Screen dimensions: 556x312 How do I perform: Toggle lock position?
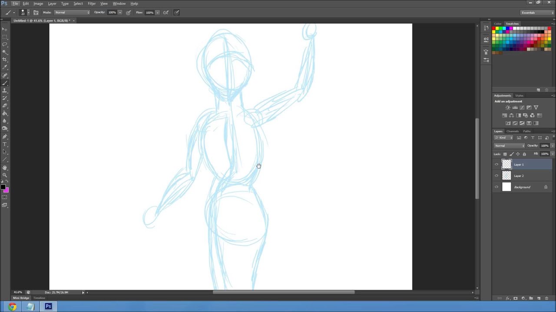pyautogui.click(x=518, y=154)
